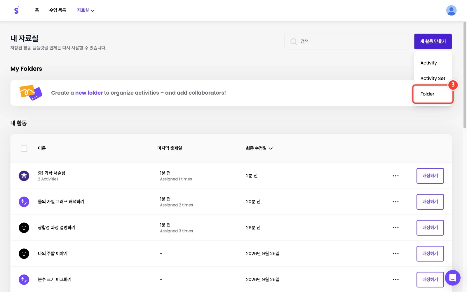
Task: Click the purple S logo icon
Action: click(17, 10)
